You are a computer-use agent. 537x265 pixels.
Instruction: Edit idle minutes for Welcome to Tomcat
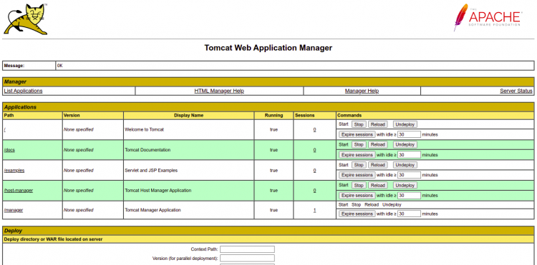pyautogui.click(x=409, y=134)
